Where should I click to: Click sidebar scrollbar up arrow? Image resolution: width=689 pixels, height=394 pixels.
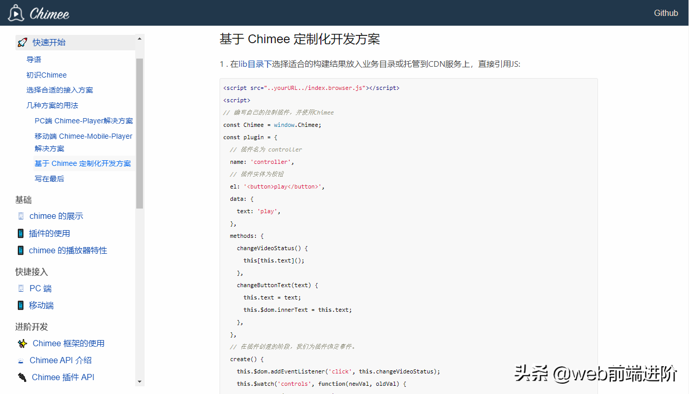(139, 39)
